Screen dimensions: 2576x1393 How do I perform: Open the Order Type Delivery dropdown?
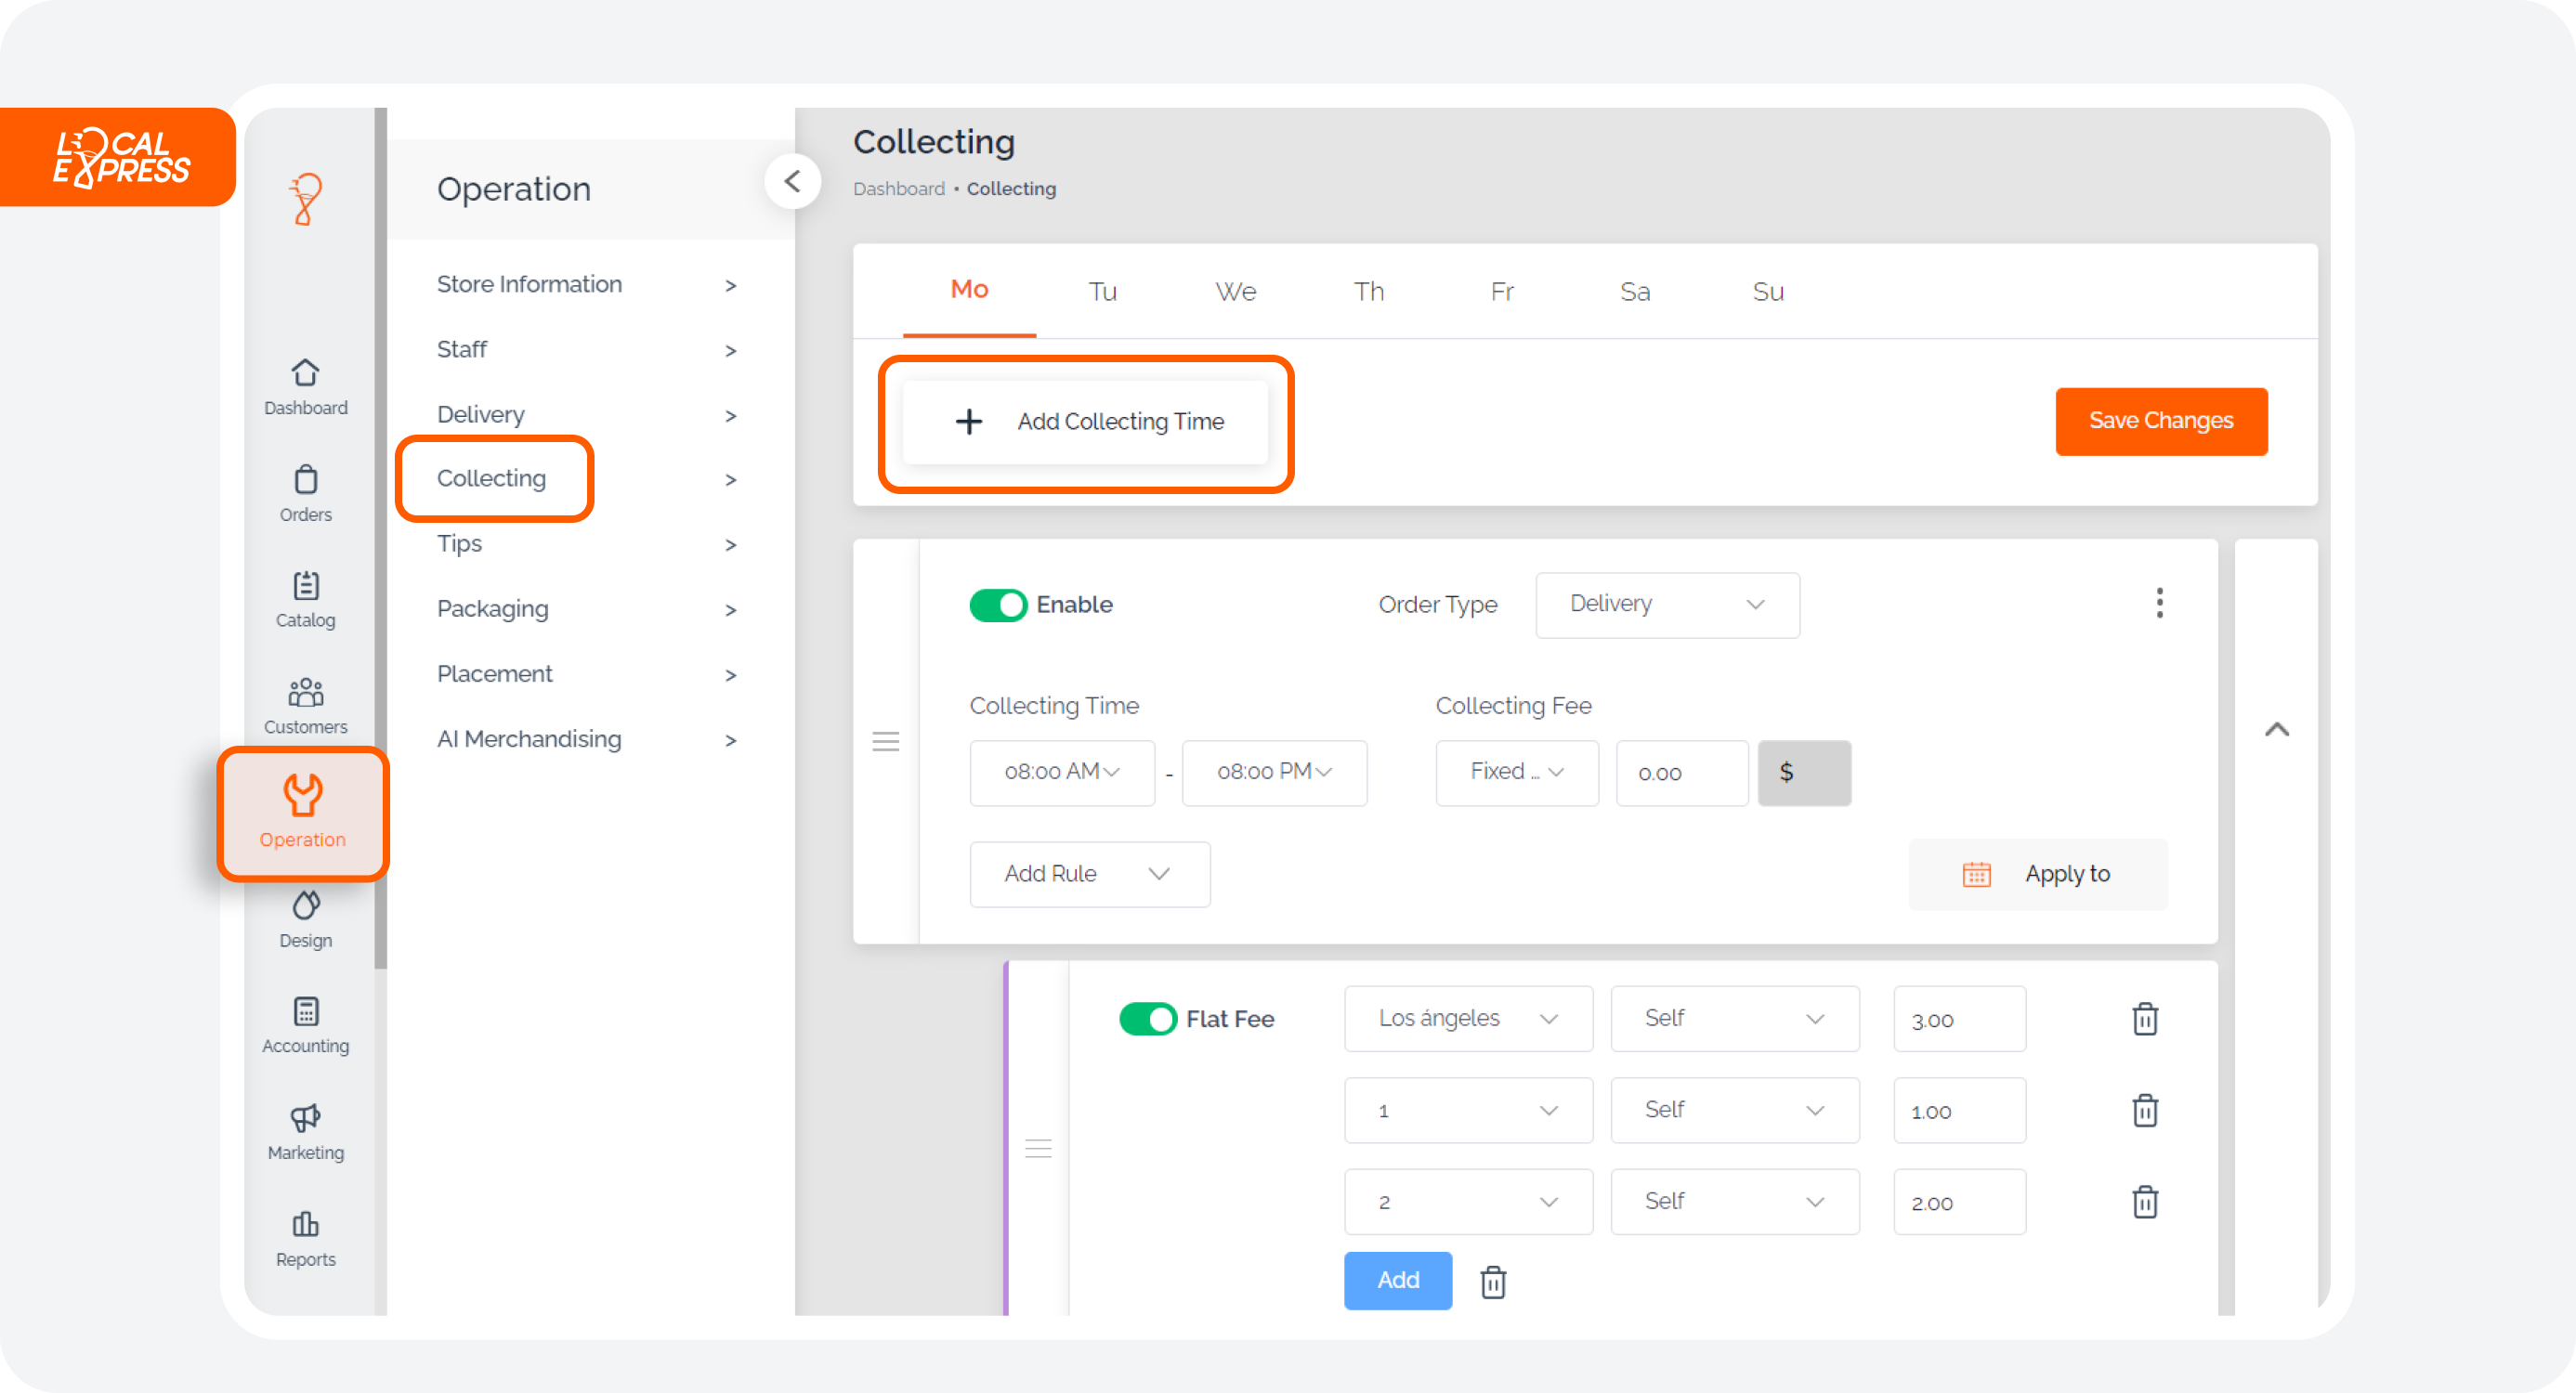pos(1667,605)
